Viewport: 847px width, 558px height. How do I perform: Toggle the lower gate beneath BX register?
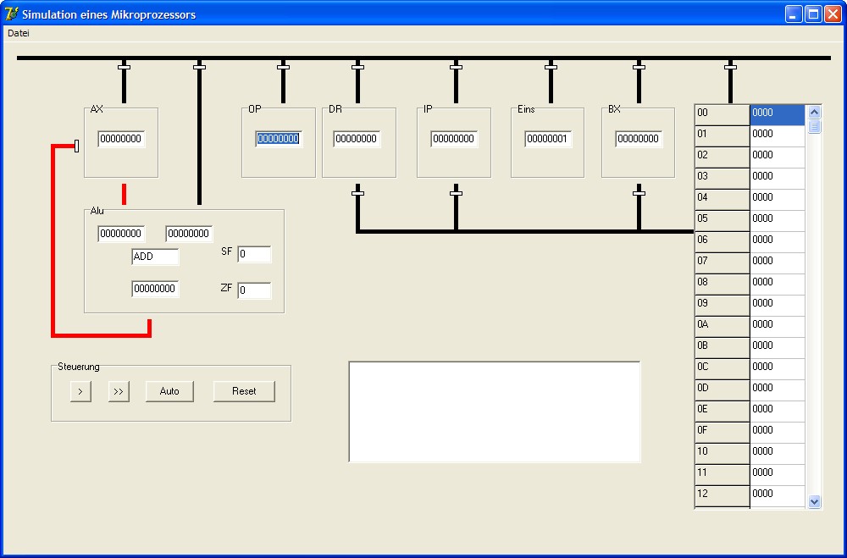pos(639,193)
